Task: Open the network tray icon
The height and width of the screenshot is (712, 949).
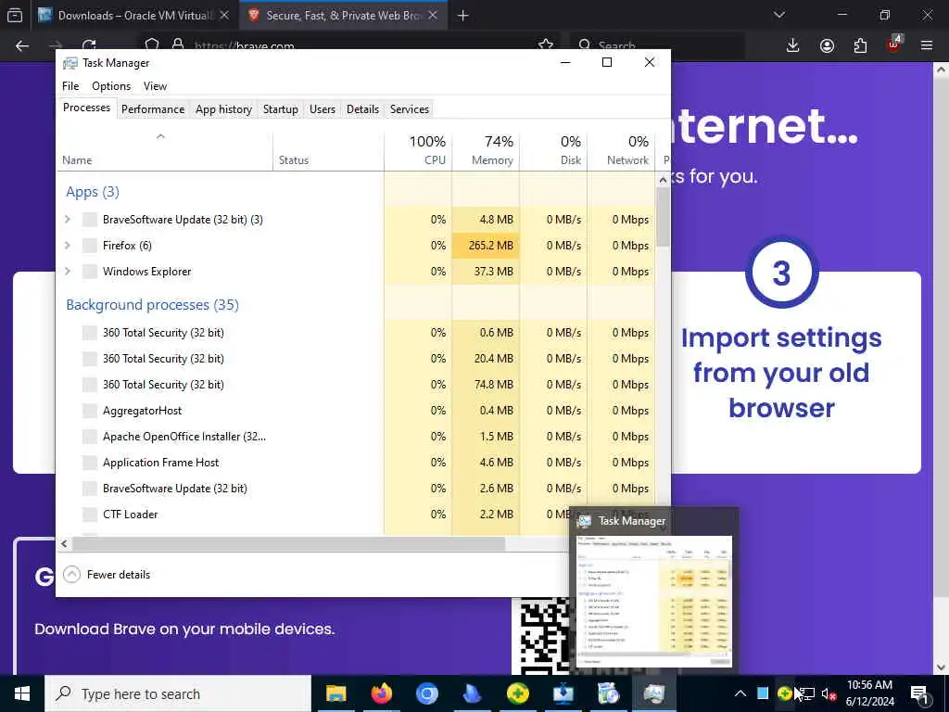Action: click(x=807, y=693)
